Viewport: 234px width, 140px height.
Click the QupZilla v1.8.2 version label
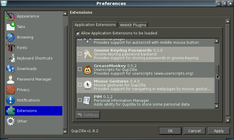[x=85, y=131]
